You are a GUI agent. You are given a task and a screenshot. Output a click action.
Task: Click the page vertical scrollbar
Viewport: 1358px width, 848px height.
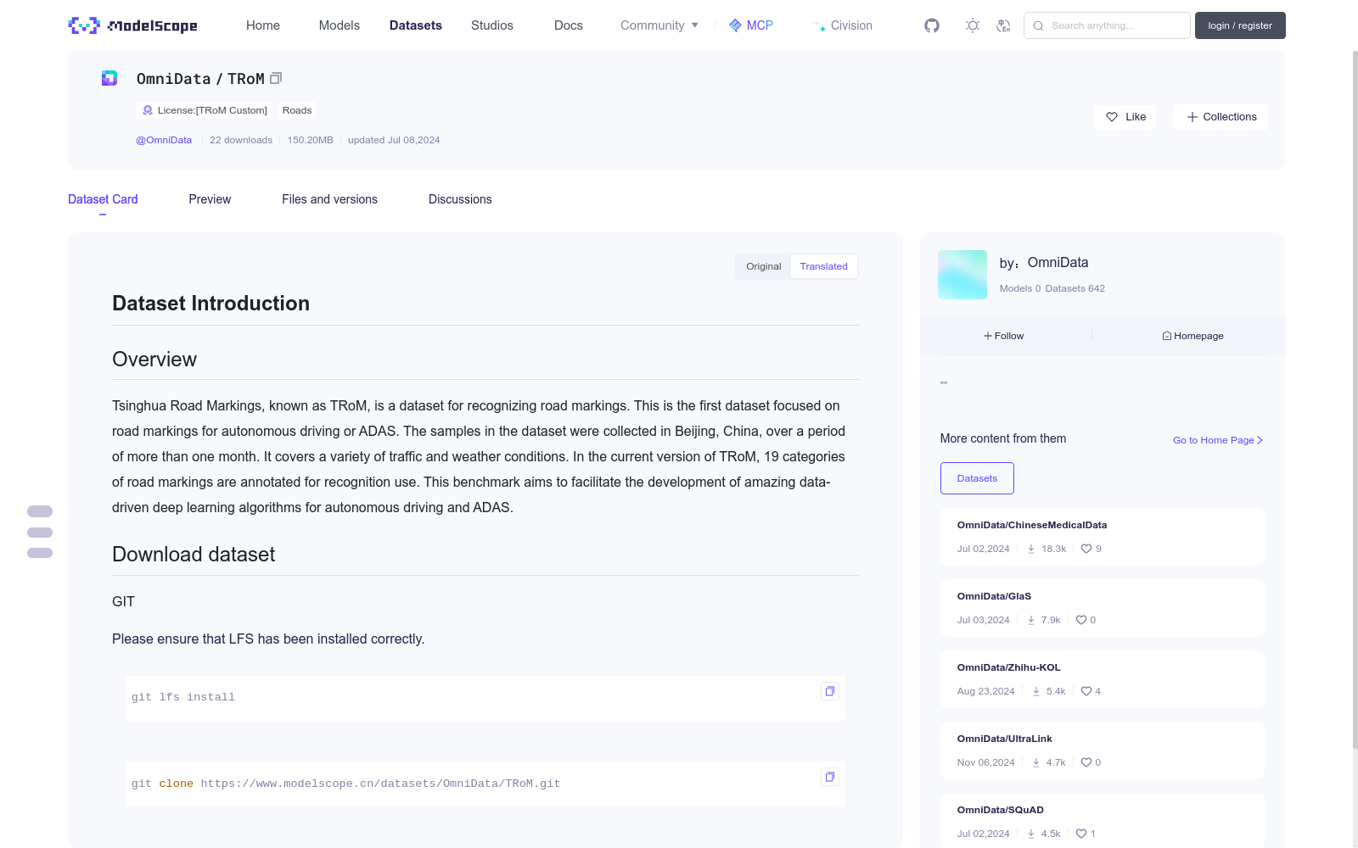pyautogui.click(x=1355, y=399)
